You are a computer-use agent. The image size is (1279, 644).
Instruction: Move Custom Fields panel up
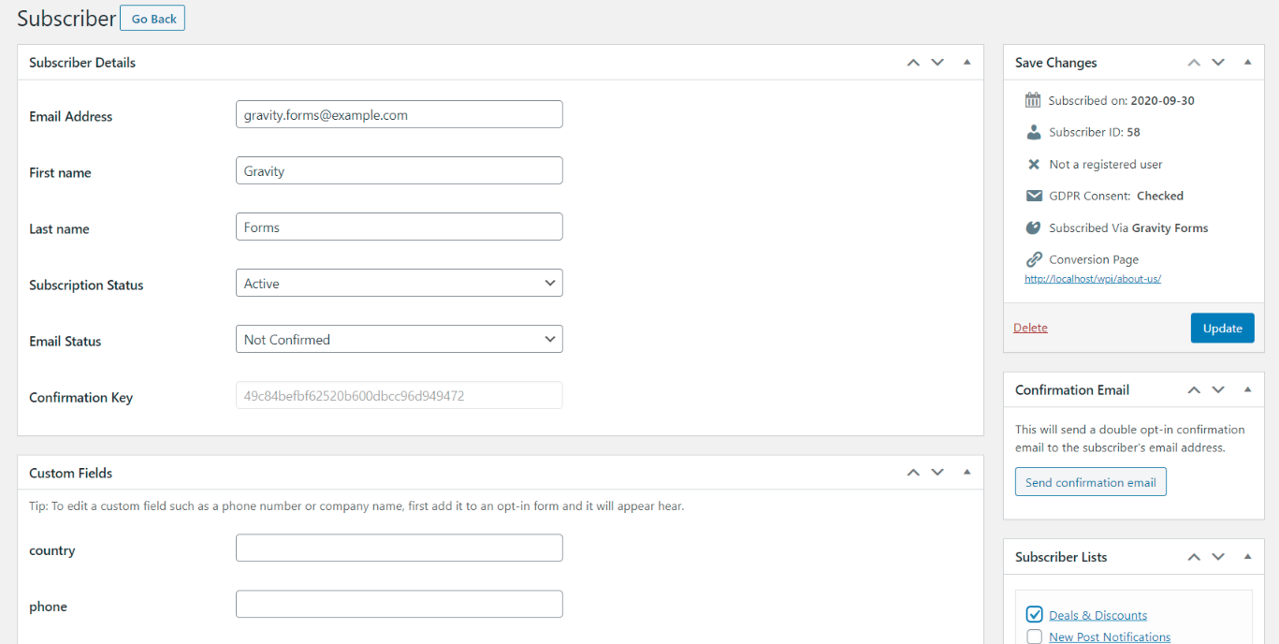click(913, 473)
